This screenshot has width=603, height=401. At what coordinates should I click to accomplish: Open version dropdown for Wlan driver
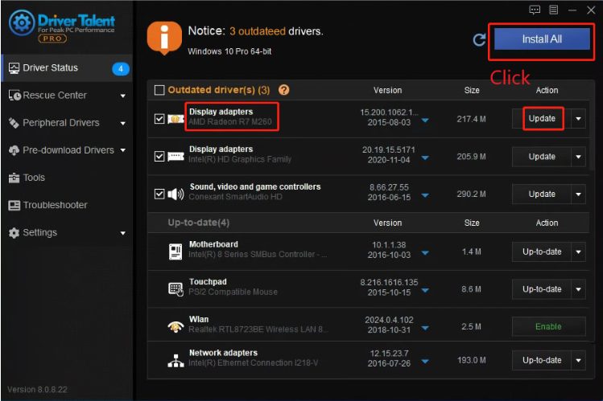[x=425, y=328]
